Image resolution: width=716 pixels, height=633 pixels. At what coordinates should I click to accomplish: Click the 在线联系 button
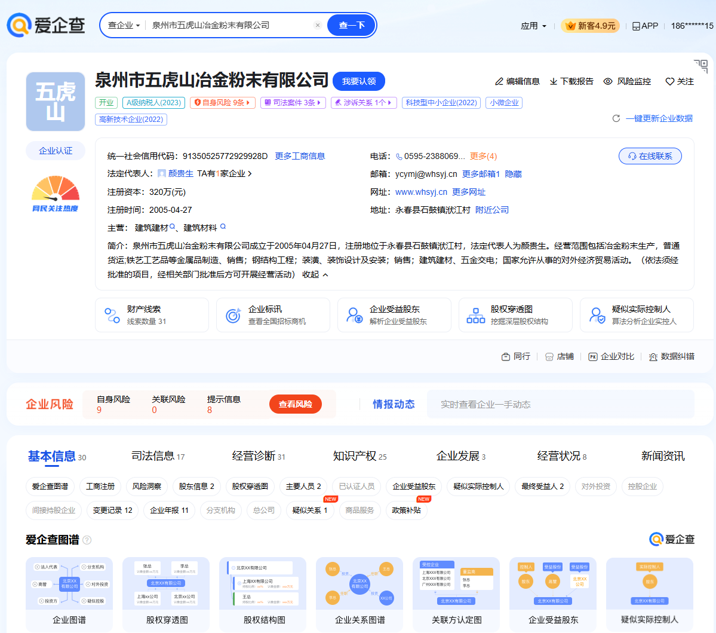click(x=650, y=157)
